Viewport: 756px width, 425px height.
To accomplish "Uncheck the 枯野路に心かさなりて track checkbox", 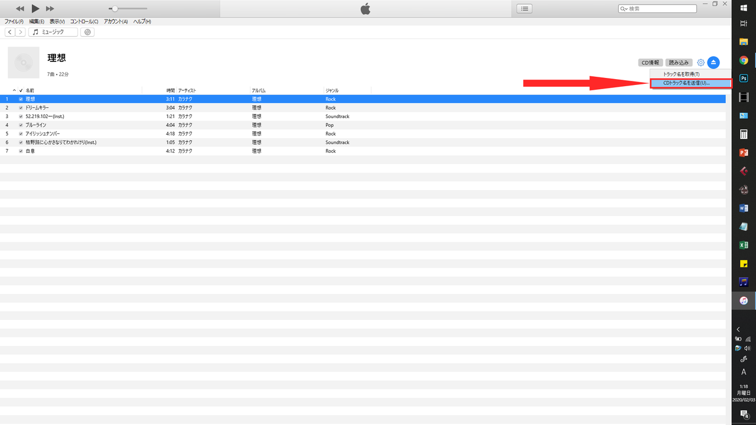I will 21,142.
